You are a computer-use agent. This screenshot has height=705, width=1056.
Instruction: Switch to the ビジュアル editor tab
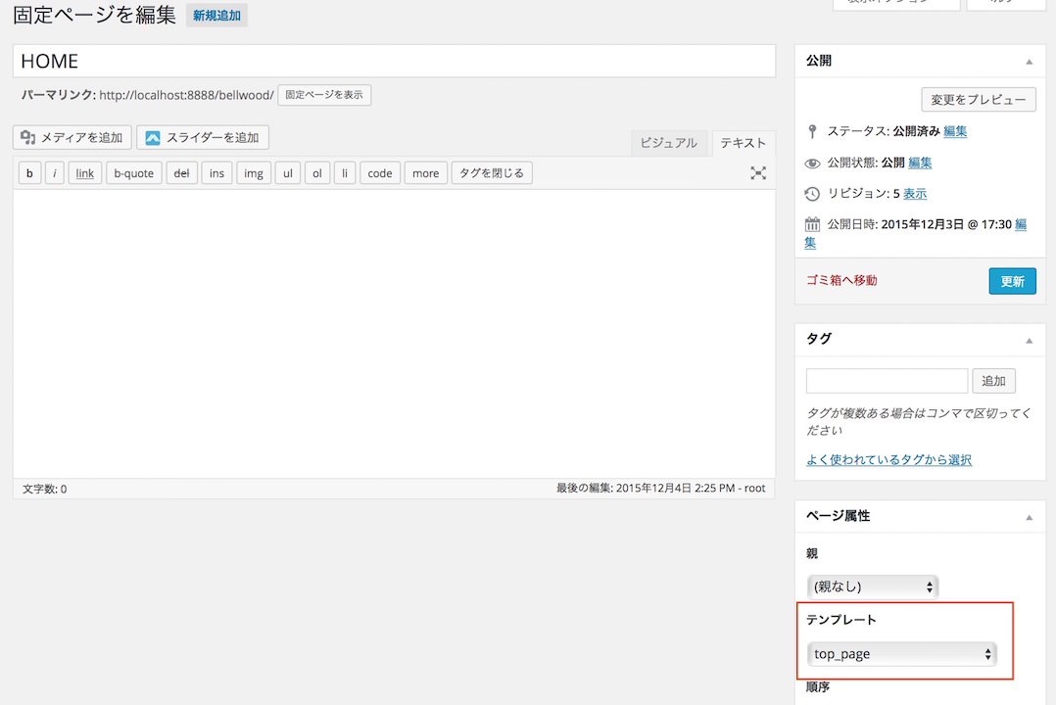click(668, 143)
